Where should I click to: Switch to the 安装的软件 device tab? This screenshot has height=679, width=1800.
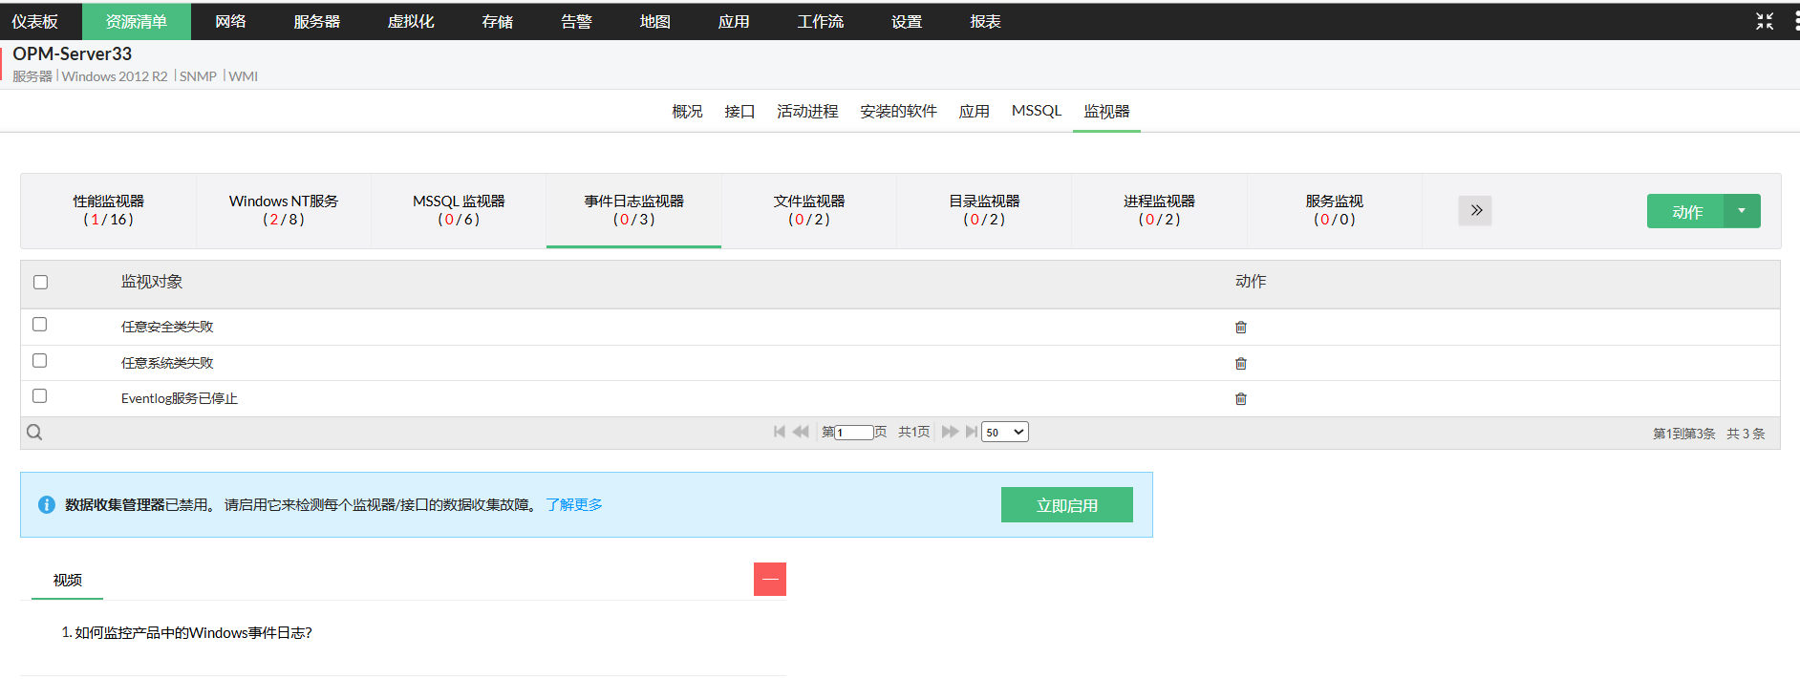click(x=898, y=112)
